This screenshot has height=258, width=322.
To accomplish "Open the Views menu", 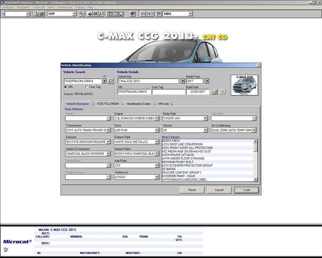I will pos(51,7).
